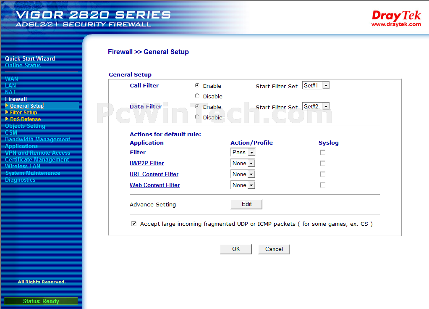Open CSM menu in sidebar
The image size is (429, 309).
pyautogui.click(x=11, y=132)
